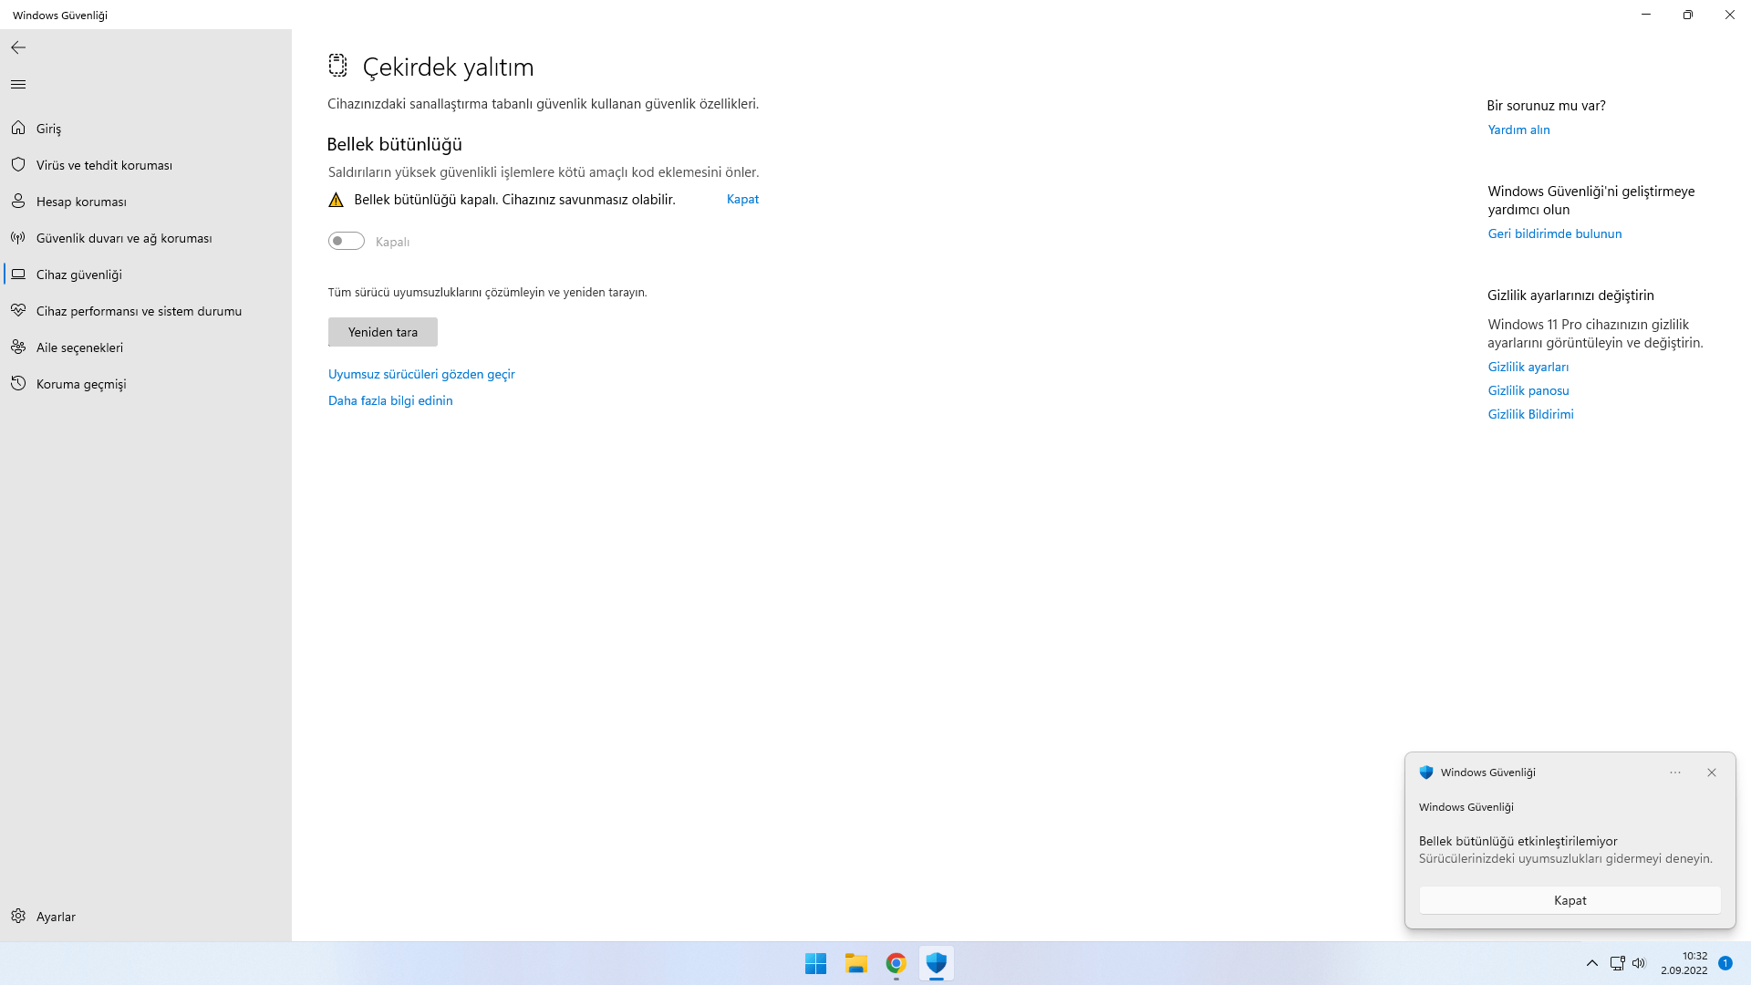Open Gizlilik Bildirimi link
Image resolution: width=1751 pixels, height=985 pixels.
tap(1530, 414)
